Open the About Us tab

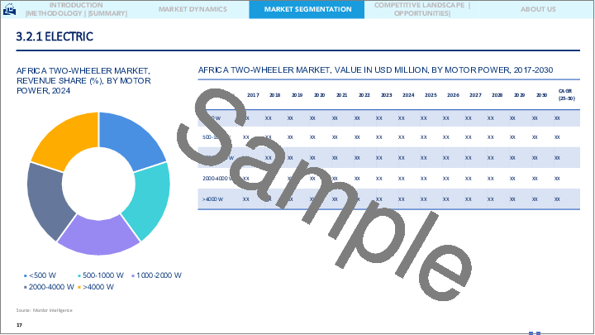[537, 9]
